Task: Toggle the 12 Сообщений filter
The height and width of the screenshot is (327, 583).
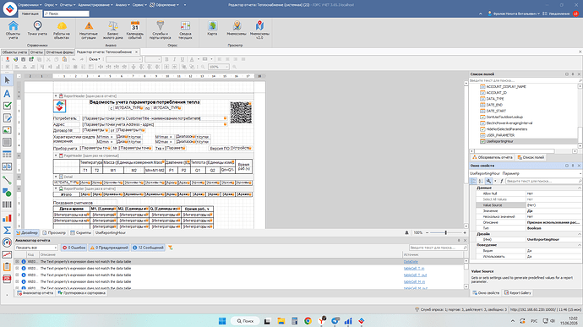Action: click(x=148, y=248)
